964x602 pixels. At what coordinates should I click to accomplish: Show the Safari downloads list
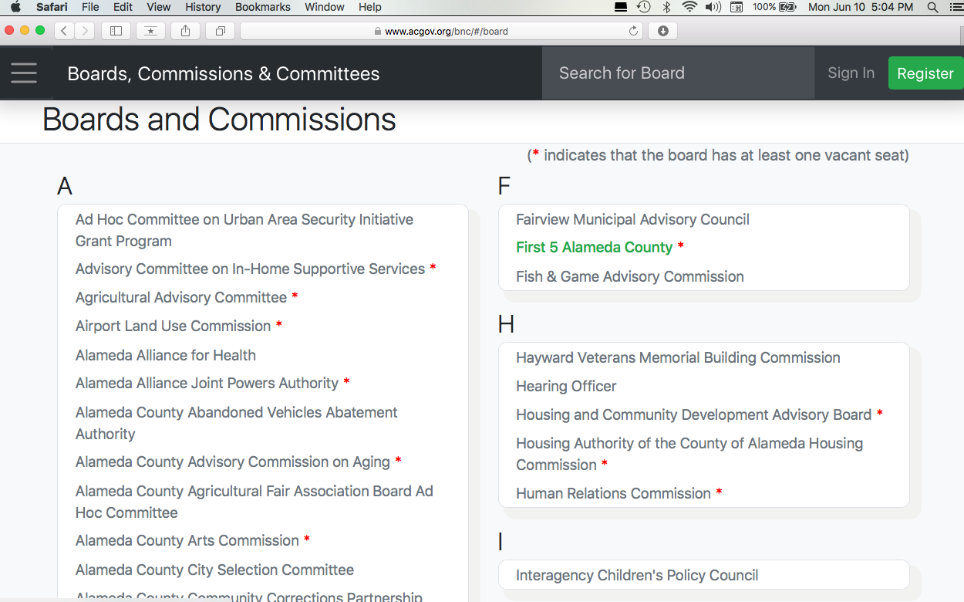click(x=662, y=31)
